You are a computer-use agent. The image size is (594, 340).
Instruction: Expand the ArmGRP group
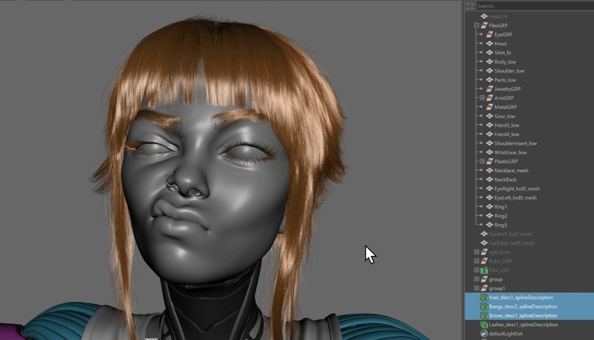[481, 98]
